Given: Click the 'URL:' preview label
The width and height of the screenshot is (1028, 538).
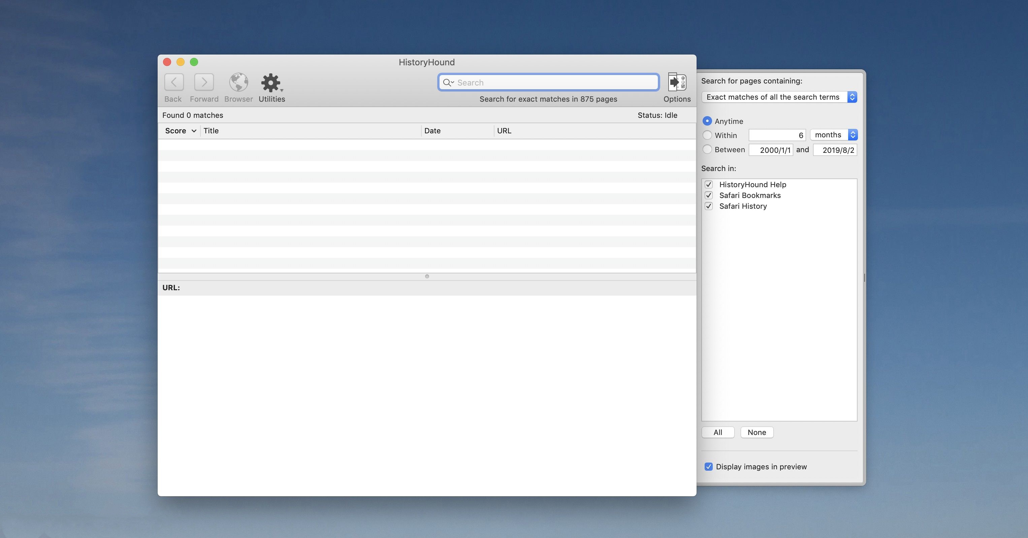Looking at the screenshot, I should coord(171,288).
